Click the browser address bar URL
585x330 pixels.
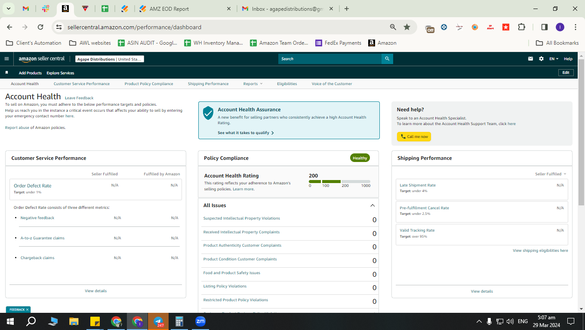[134, 27]
